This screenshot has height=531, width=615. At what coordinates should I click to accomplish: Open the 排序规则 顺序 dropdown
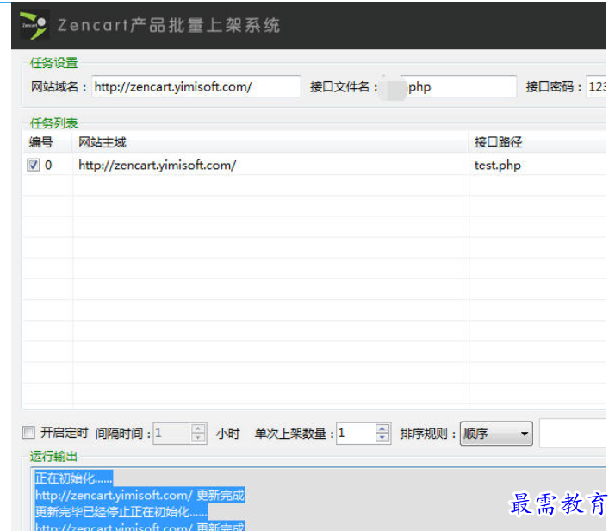click(x=496, y=434)
